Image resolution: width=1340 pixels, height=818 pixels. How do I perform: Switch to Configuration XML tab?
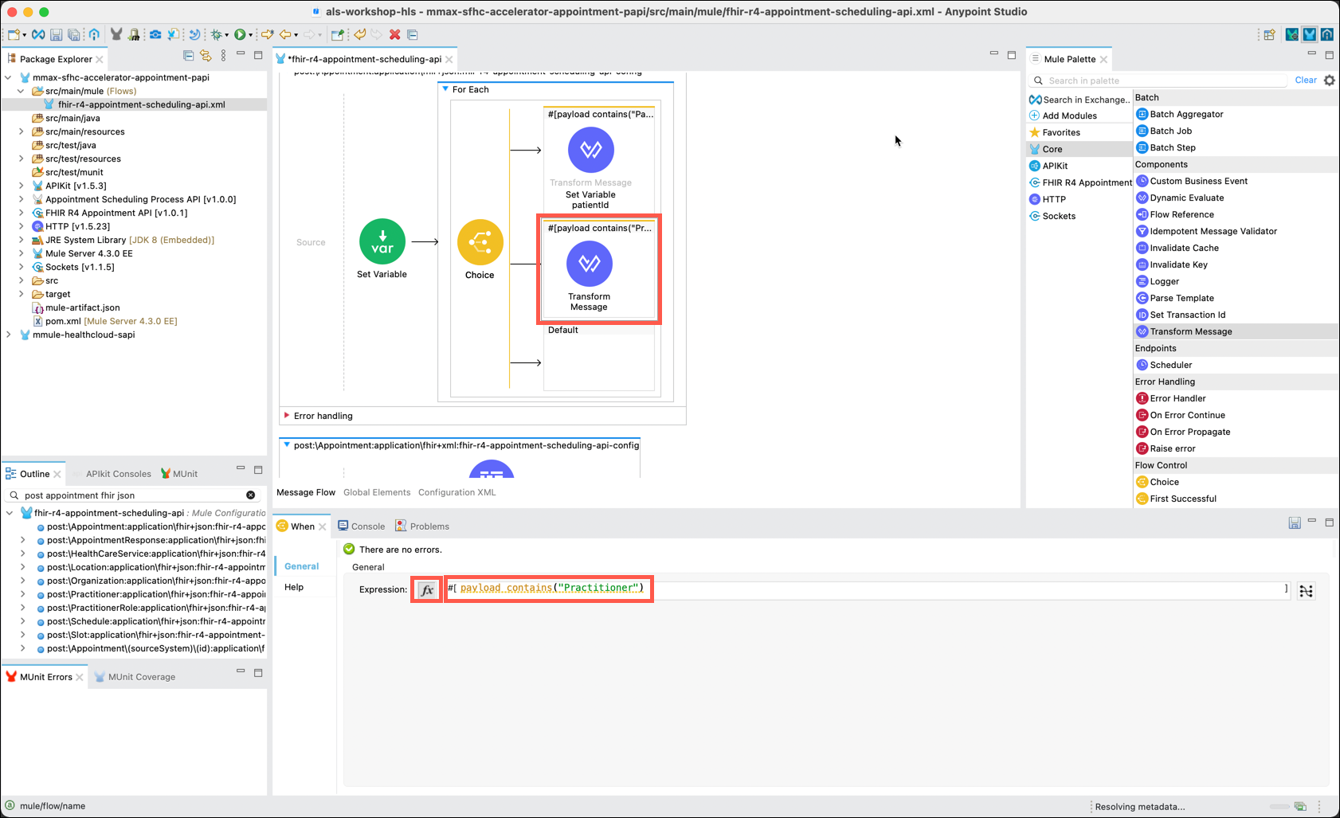click(456, 492)
